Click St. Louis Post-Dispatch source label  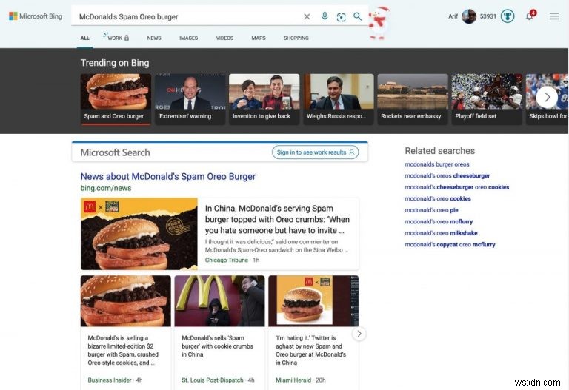[213, 380]
